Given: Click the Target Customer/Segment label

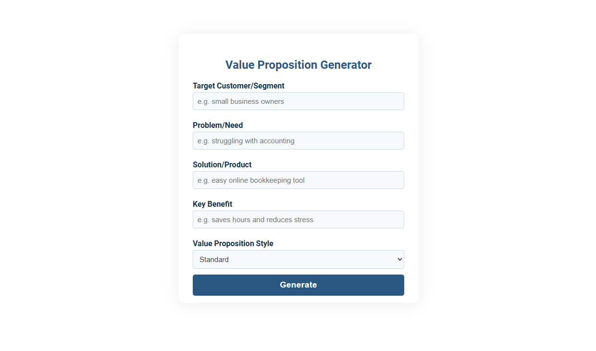Looking at the screenshot, I should pyautogui.click(x=238, y=86).
